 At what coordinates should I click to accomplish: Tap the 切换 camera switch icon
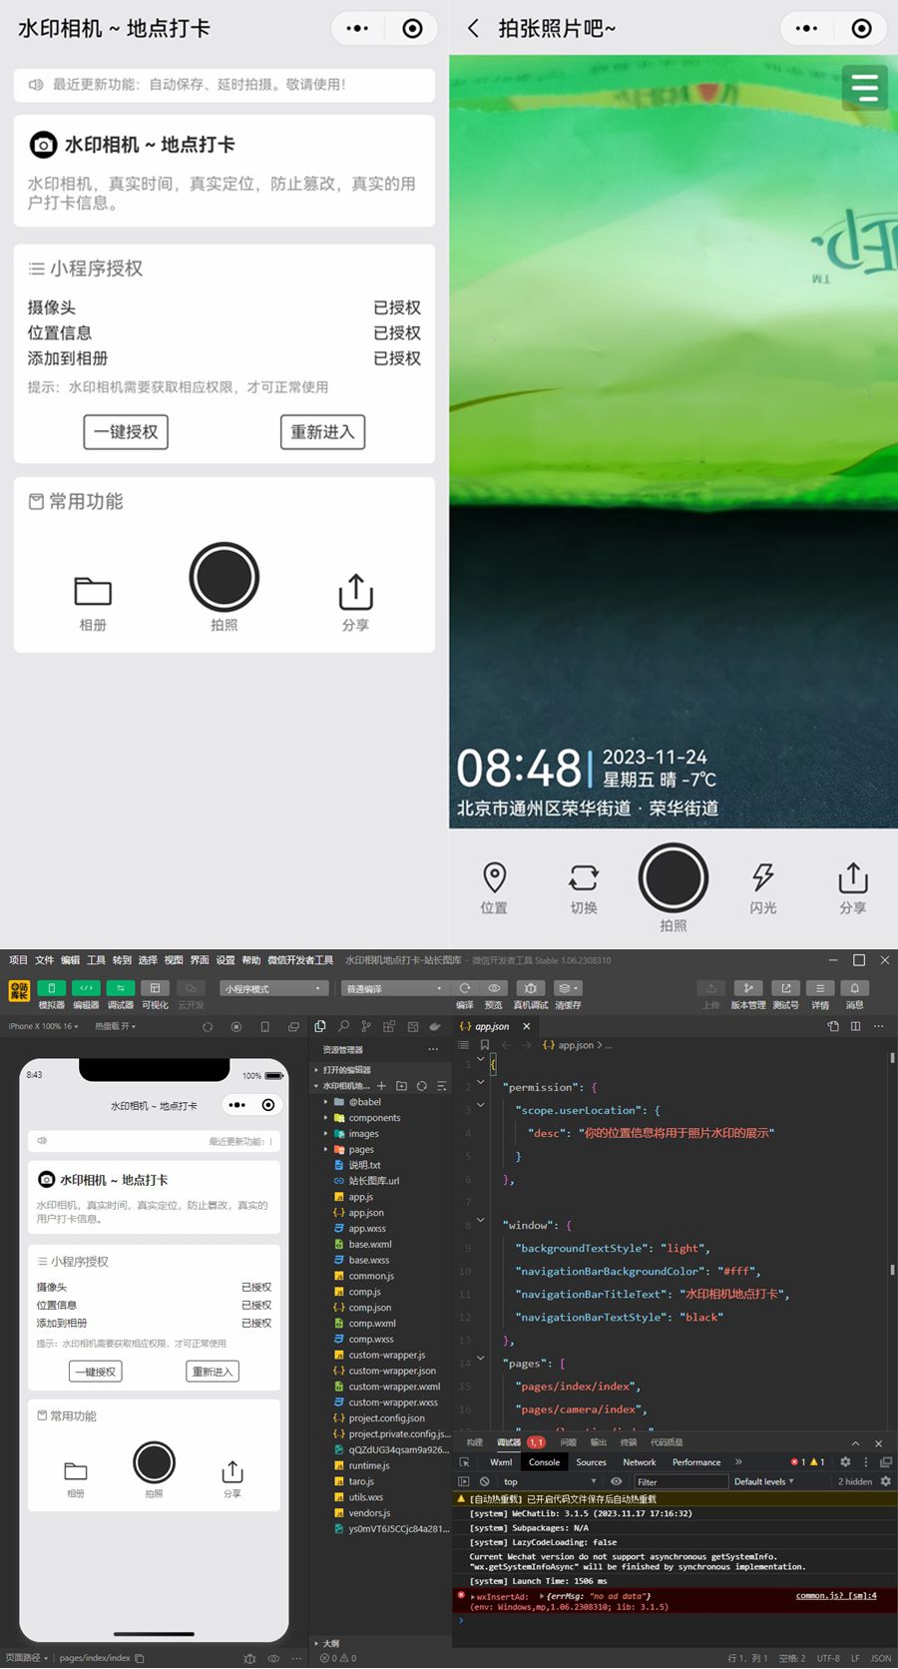coord(584,877)
